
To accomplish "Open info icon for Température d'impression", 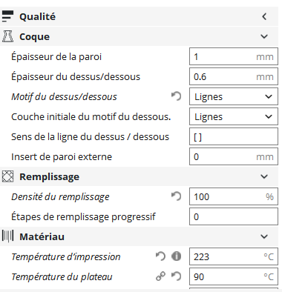I will tap(176, 256).
